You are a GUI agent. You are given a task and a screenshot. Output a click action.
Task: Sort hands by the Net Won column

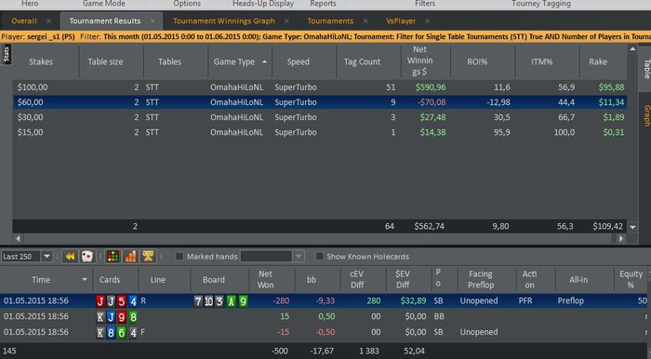click(265, 279)
